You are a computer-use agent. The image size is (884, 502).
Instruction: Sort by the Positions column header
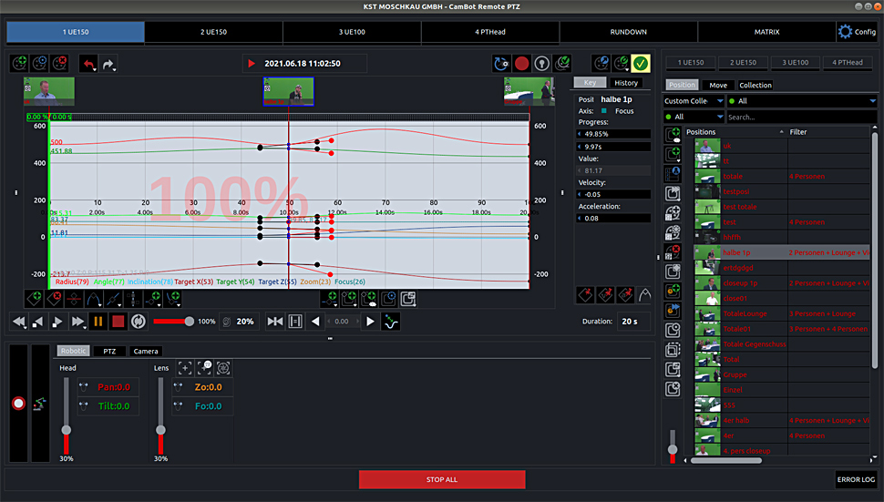735,132
